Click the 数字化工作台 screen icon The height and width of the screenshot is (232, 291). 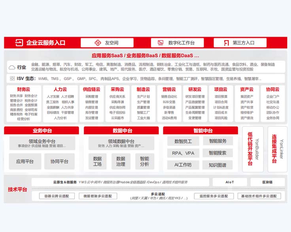(161, 43)
